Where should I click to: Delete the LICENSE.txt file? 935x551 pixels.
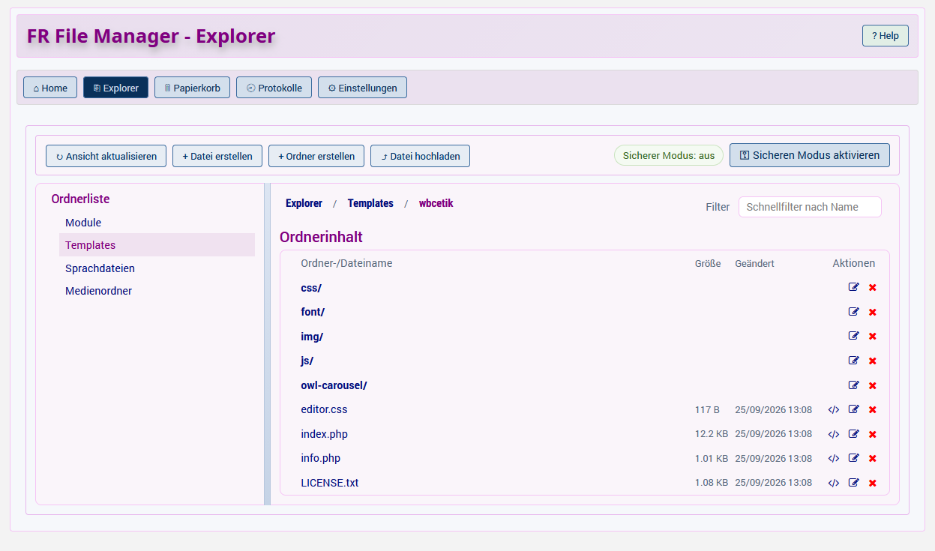(872, 483)
